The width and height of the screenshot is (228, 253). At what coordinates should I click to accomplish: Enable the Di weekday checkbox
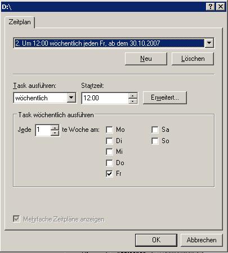pos(109,141)
